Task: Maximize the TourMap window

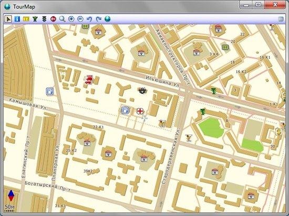Action: click(x=259, y=5)
